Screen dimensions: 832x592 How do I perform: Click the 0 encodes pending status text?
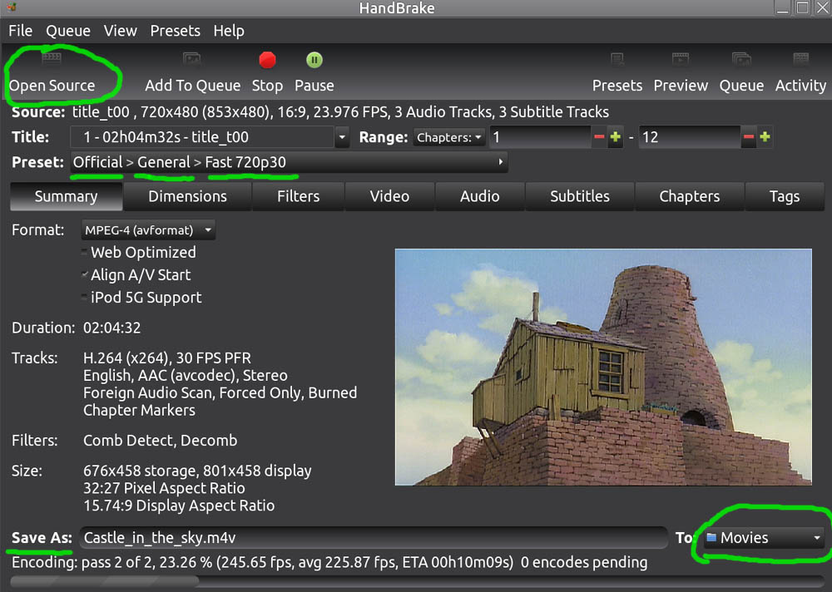coord(584,562)
